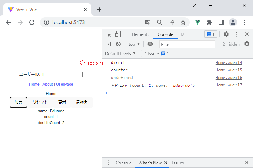The height and width of the screenshot is (168, 253).
Task: Close the What's New tab
Action: tap(165, 163)
